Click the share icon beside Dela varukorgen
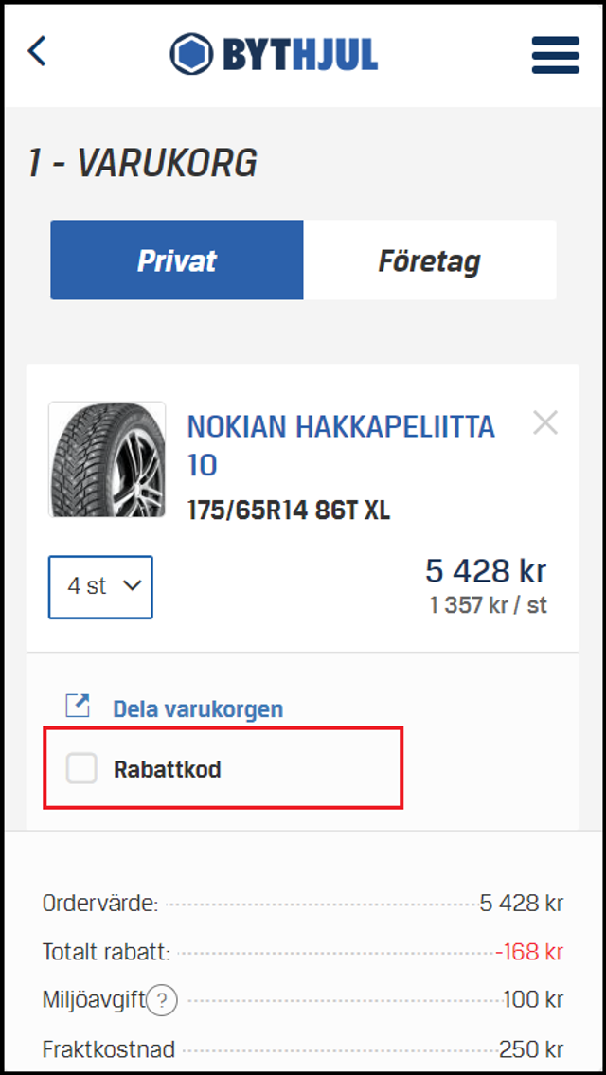This screenshot has width=606, height=1075. (77, 706)
